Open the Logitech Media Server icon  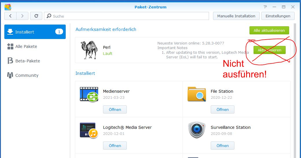point(89,131)
